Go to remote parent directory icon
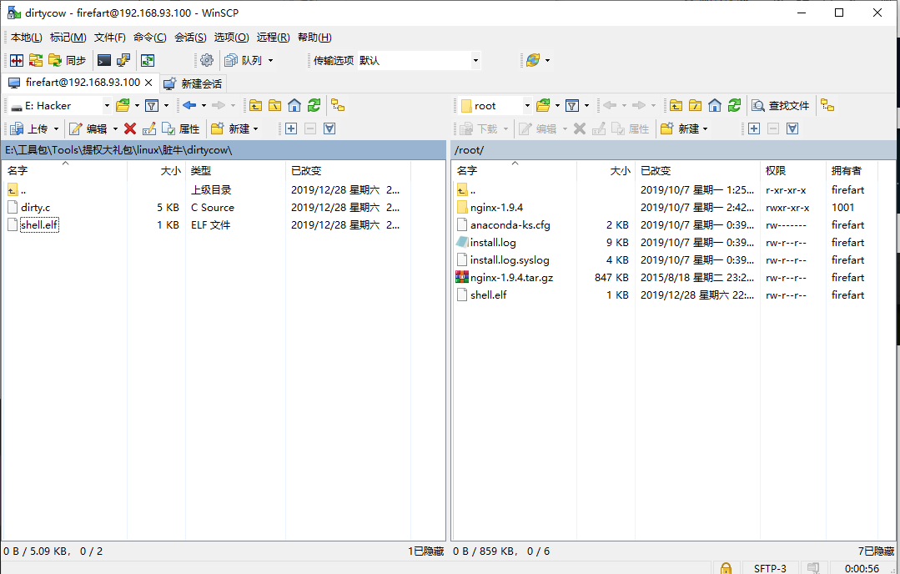The width and height of the screenshot is (900, 574). 676,106
